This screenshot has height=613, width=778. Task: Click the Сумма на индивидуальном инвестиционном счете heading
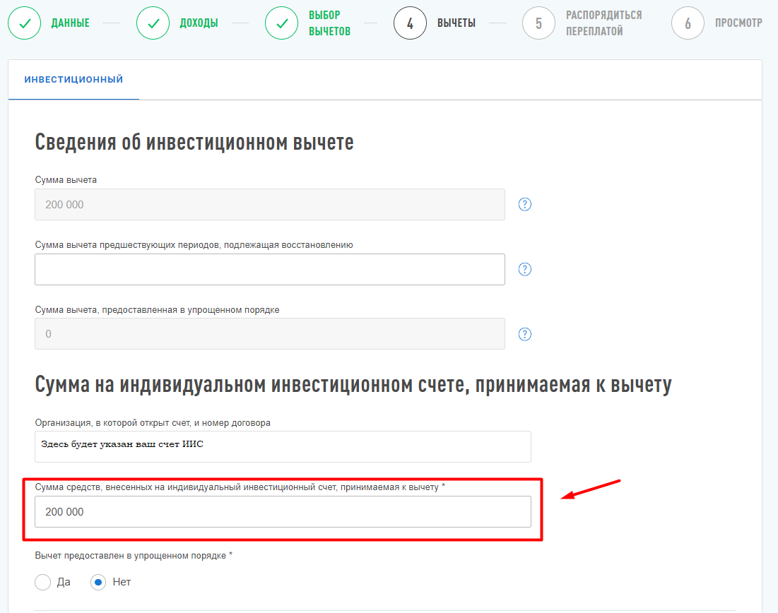tap(353, 386)
